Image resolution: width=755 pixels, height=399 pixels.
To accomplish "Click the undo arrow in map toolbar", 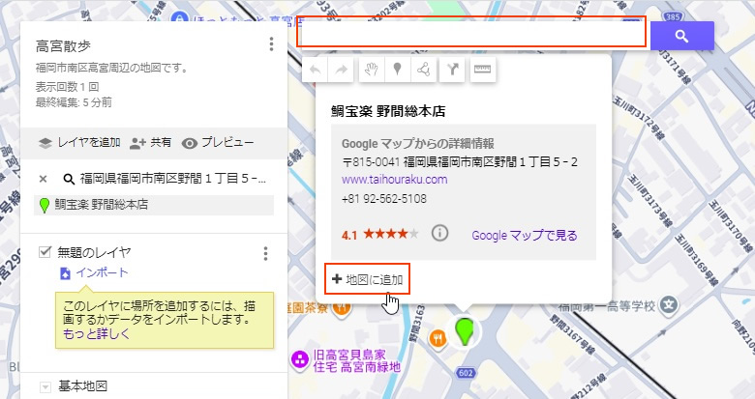I will point(317,71).
